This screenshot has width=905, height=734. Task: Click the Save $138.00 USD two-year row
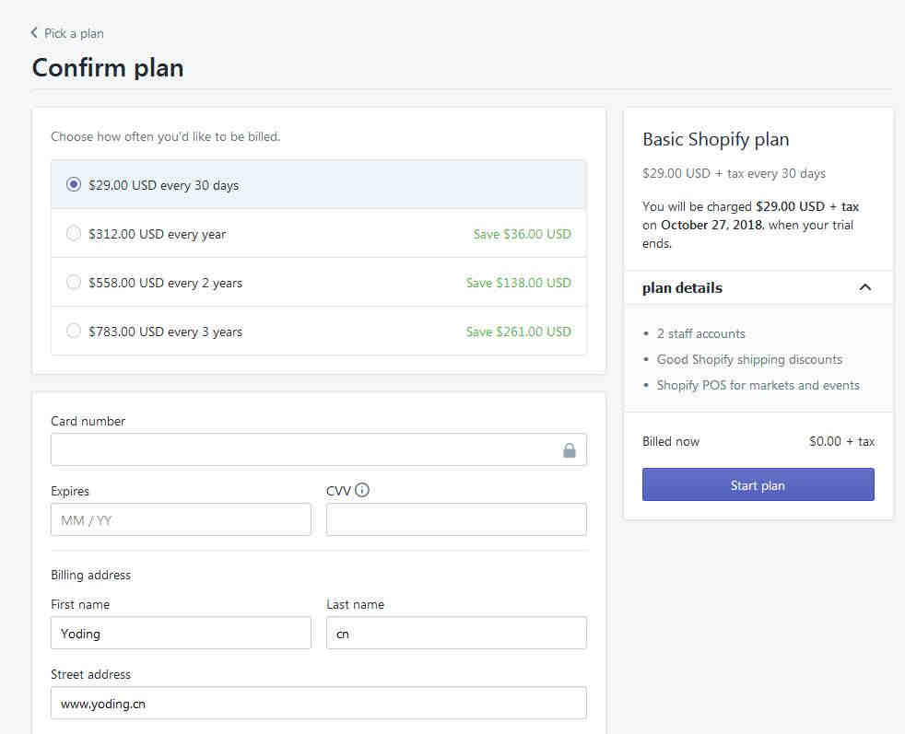(319, 283)
